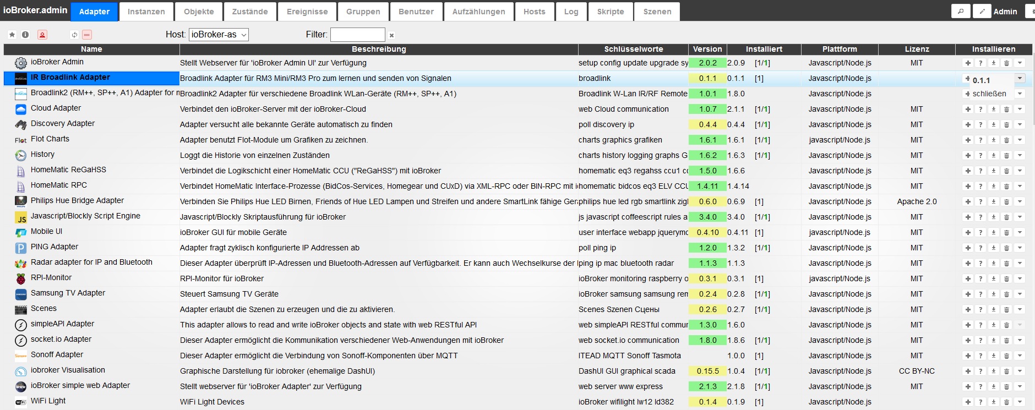Clear the filter with the x icon
This screenshot has height=410, width=1035.
click(391, 35)
